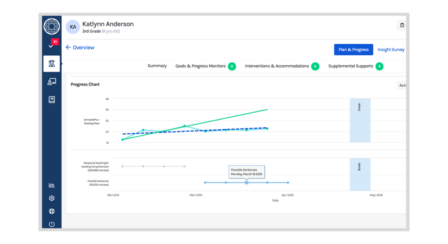The image size is (448, 244).
Task: Click the highlighted March 18 Possible Sentences point
Action: (x=246, y=183)
